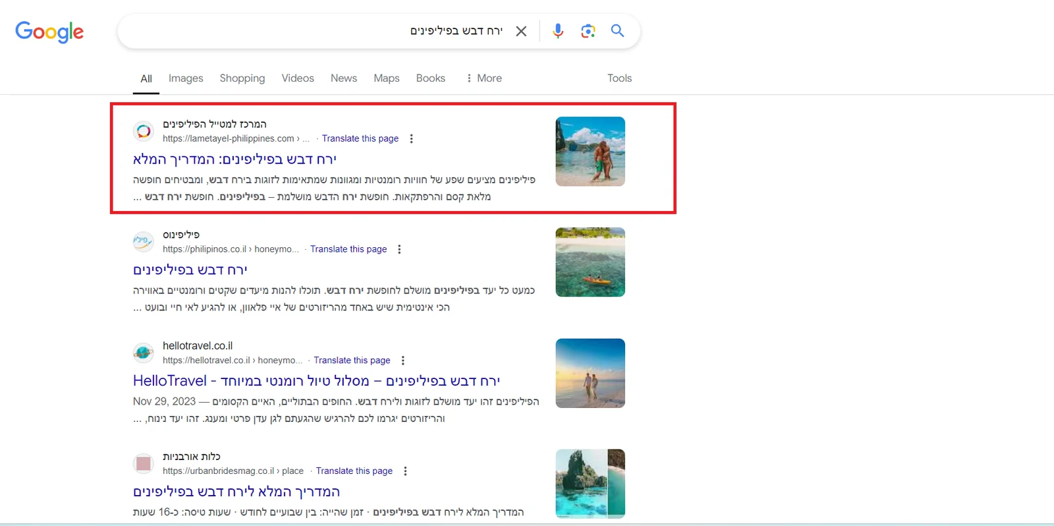Click the Google logo
This screenshot has height=526, width=1054.
(x=49, y=32)
